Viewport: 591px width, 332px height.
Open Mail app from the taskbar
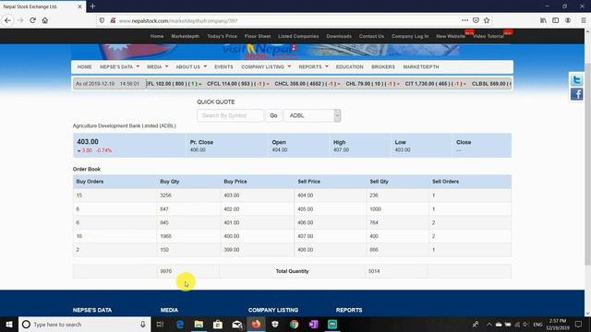click(x=237, y=324)
